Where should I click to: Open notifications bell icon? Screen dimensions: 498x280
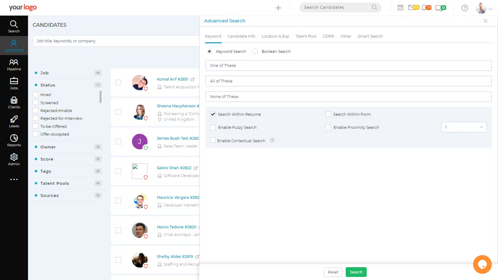[x=424, y=8]
